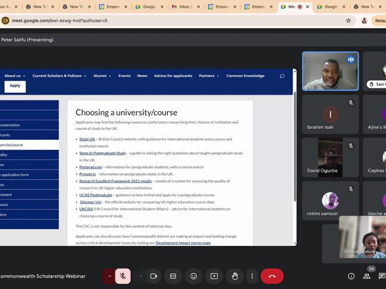Switch to the Inbox Gmail tab
Screen dimensions: 386x289
click(x=184, y=7)
